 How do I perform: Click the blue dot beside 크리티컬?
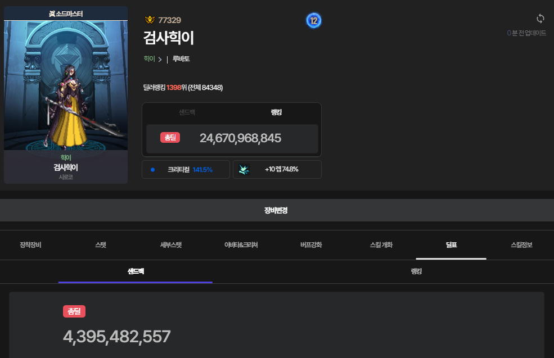tap(152, 169)
